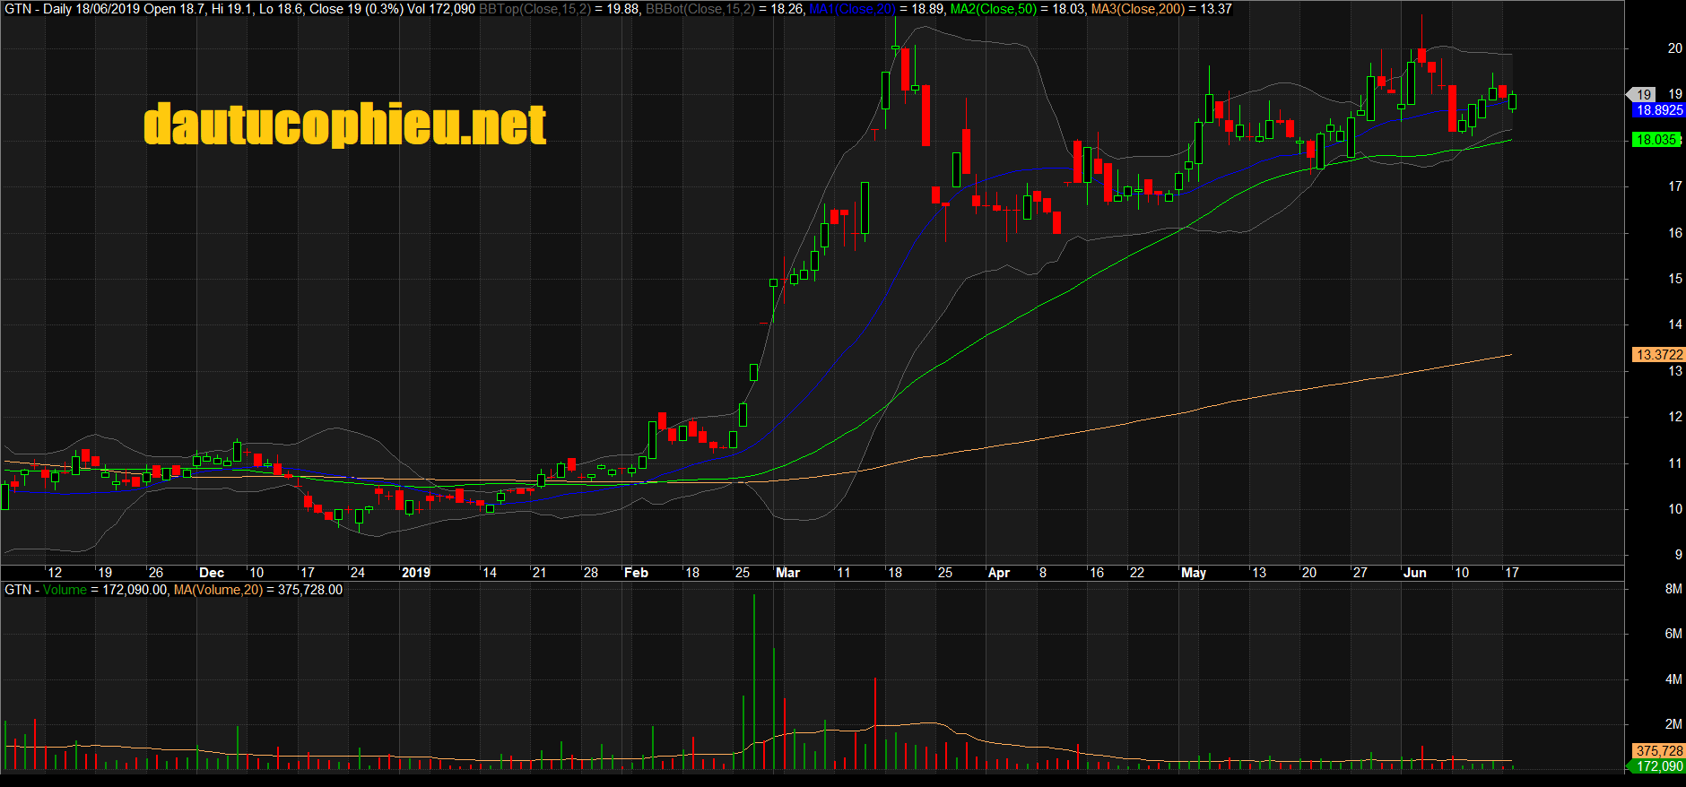Click the Feb month label on date axis
The image size is (1686, 787).
tap(636, 573)
